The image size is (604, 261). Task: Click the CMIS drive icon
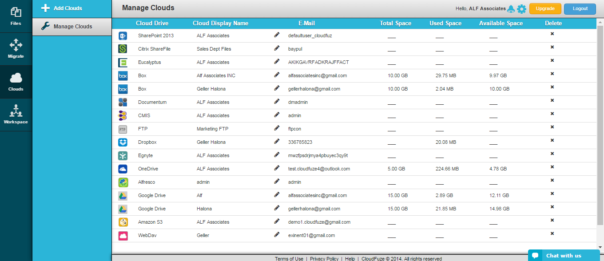tap(123, 116)
